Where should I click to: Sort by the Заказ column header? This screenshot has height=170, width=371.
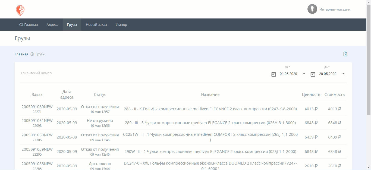[x=37, y=95]
